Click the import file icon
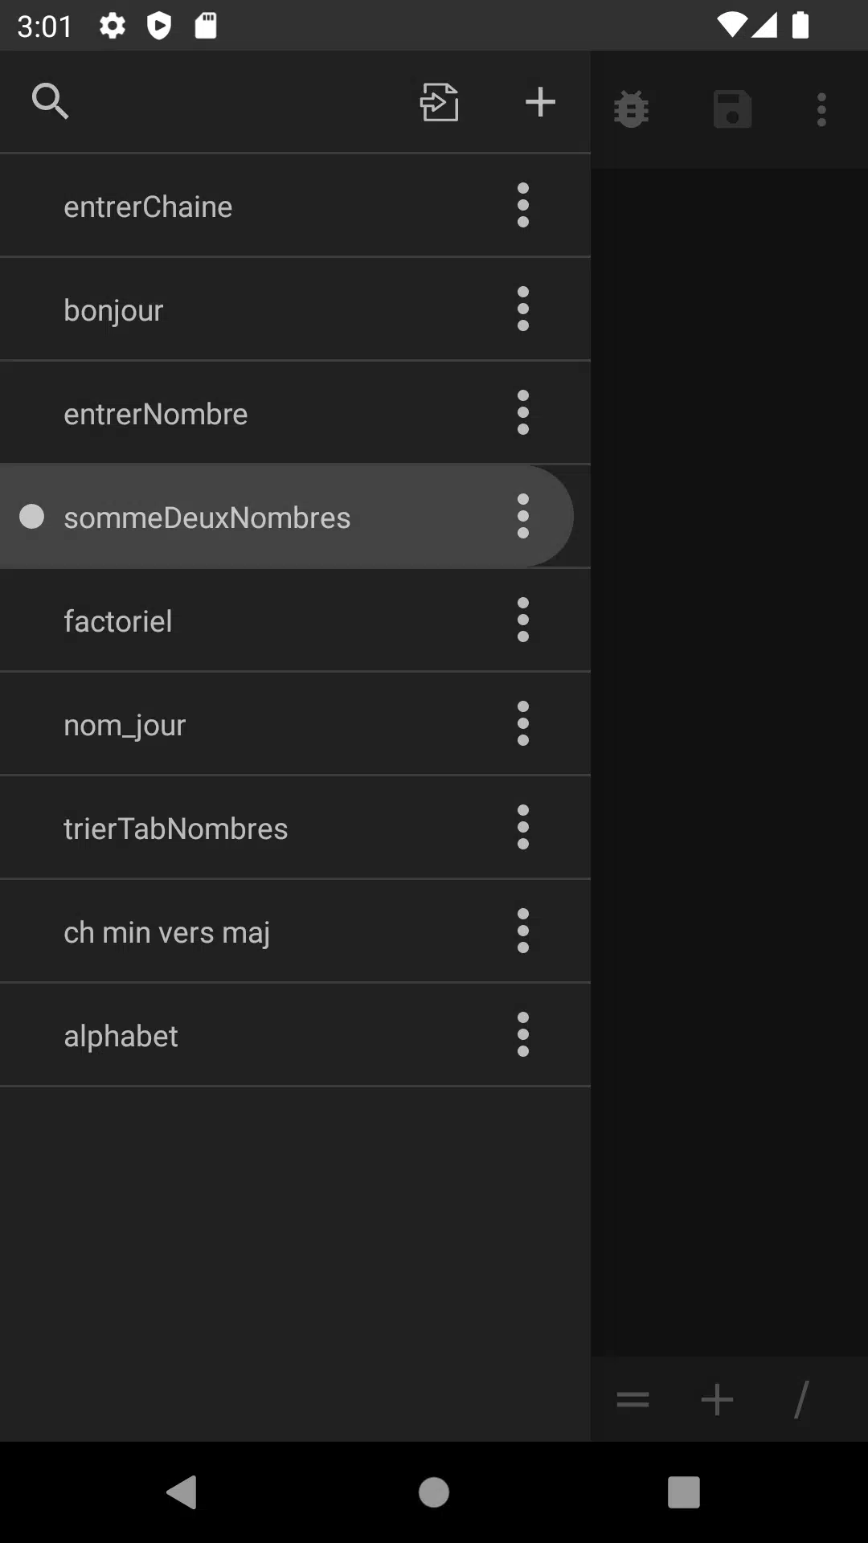This screenshot has height=1543, width=868. (440, 102)
